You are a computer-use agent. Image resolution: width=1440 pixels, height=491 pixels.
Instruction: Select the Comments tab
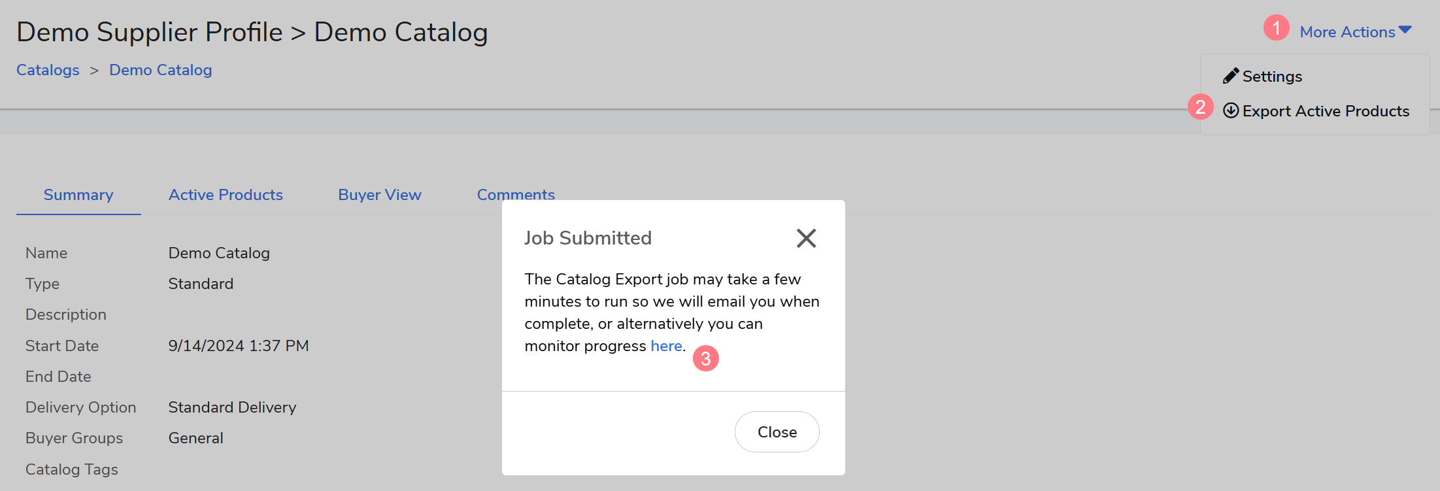(x=516, y=194)
